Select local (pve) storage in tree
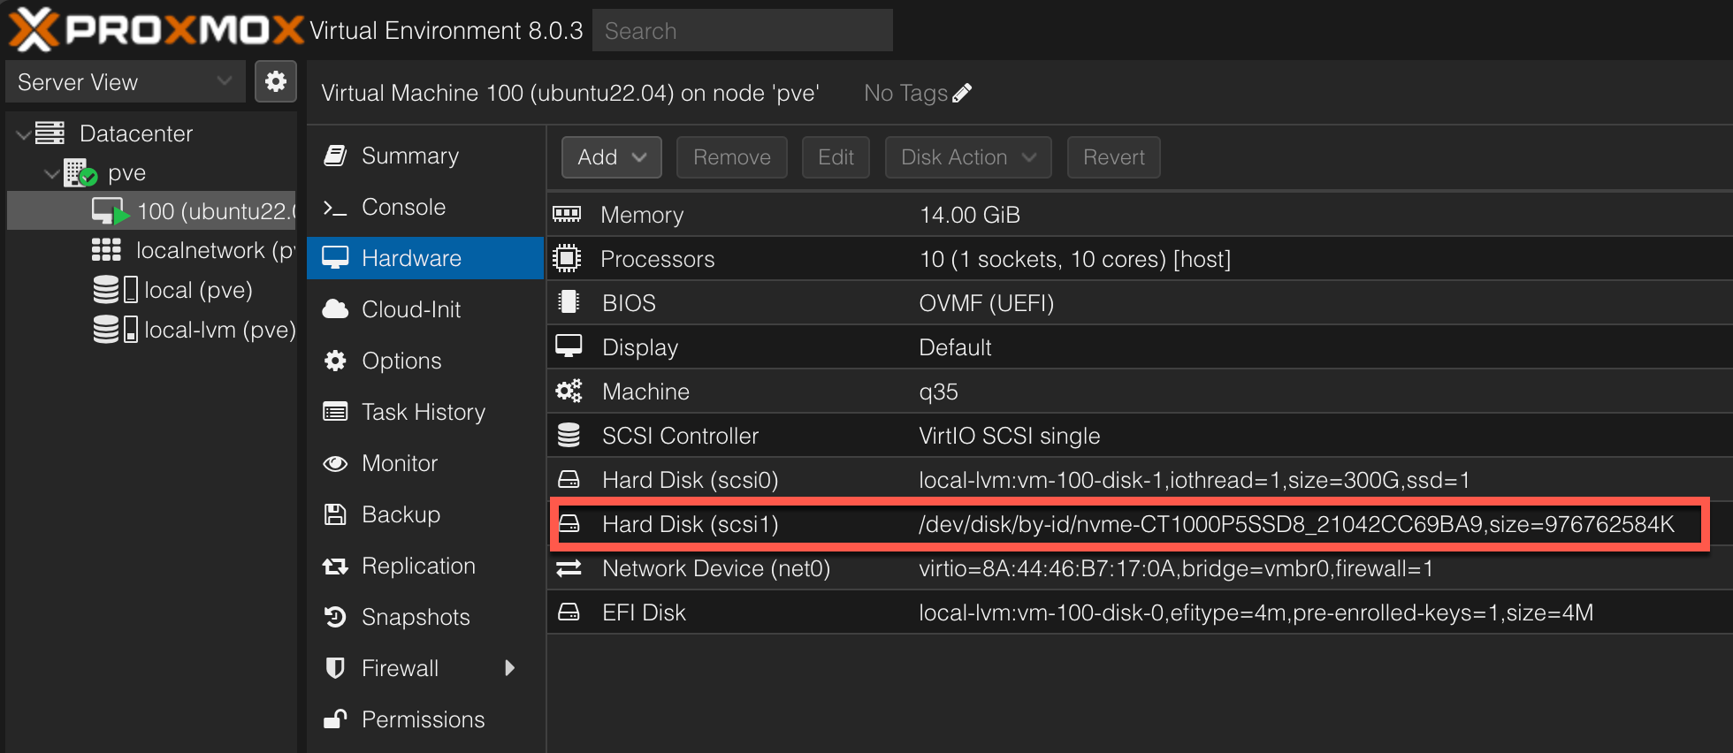Image resolution: width=1733 pixels, height=753 pixels. tap(151, 290)
